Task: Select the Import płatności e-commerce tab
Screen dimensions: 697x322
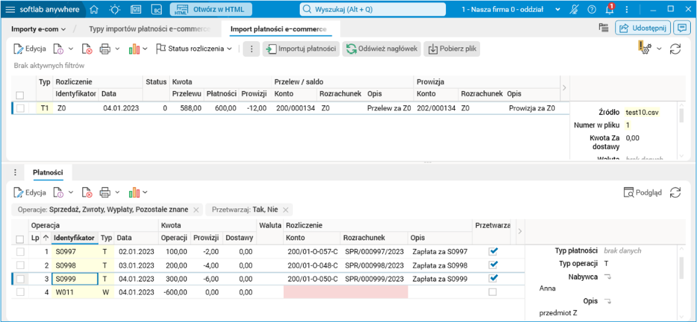Action: pos(278,29)
